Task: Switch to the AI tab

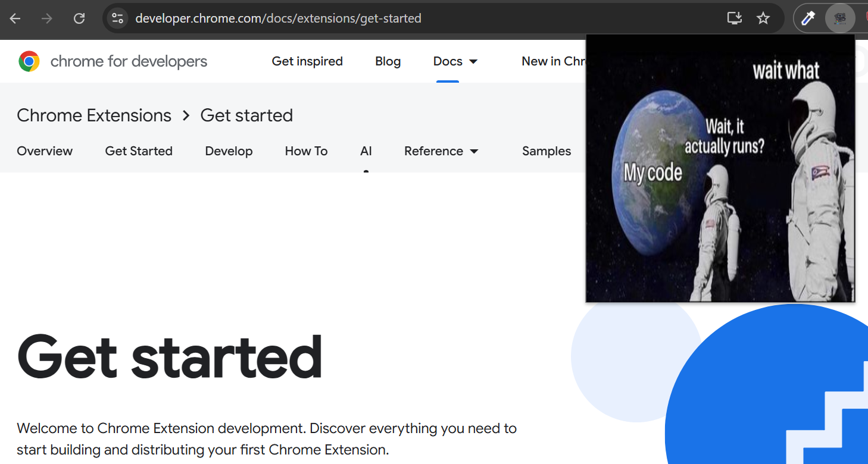Action: tap(366, 151)
